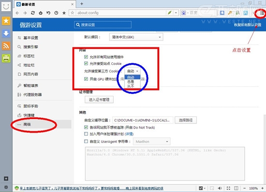266x192 pixels.
Task: Open the 详情 details link
Action: 129,134
